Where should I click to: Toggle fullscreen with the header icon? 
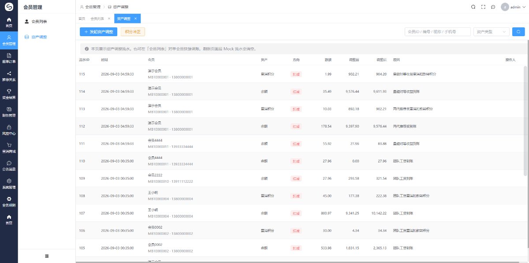point(483,7)
